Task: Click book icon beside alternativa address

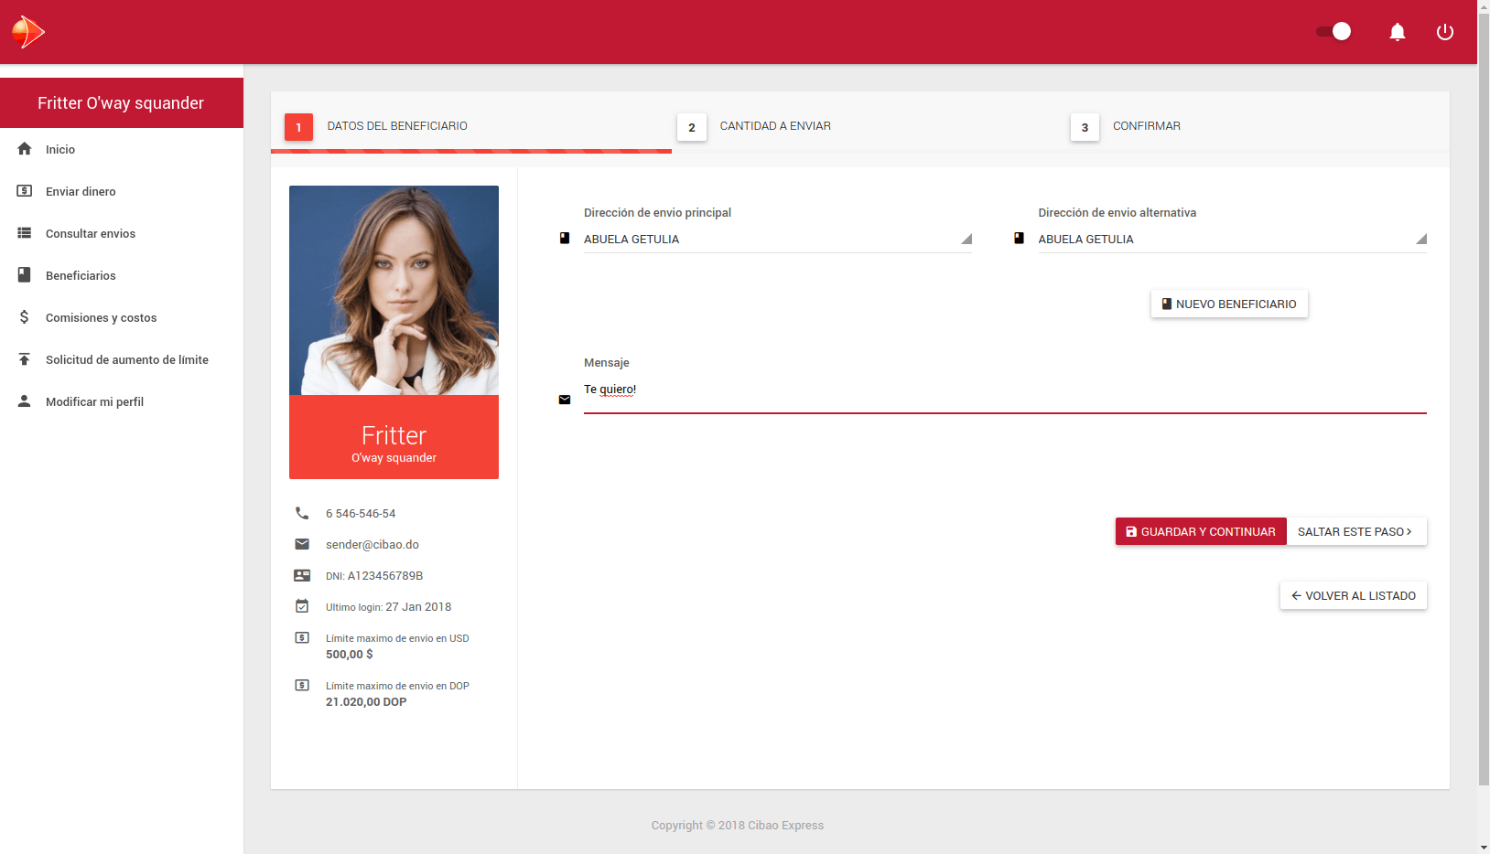Action: pos(1019,238)
